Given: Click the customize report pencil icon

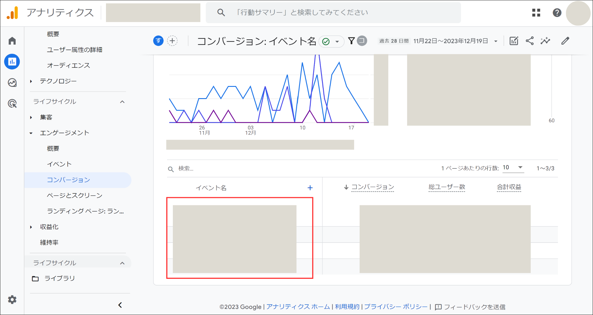Looking at the screenshot, I should coord(565,41).
